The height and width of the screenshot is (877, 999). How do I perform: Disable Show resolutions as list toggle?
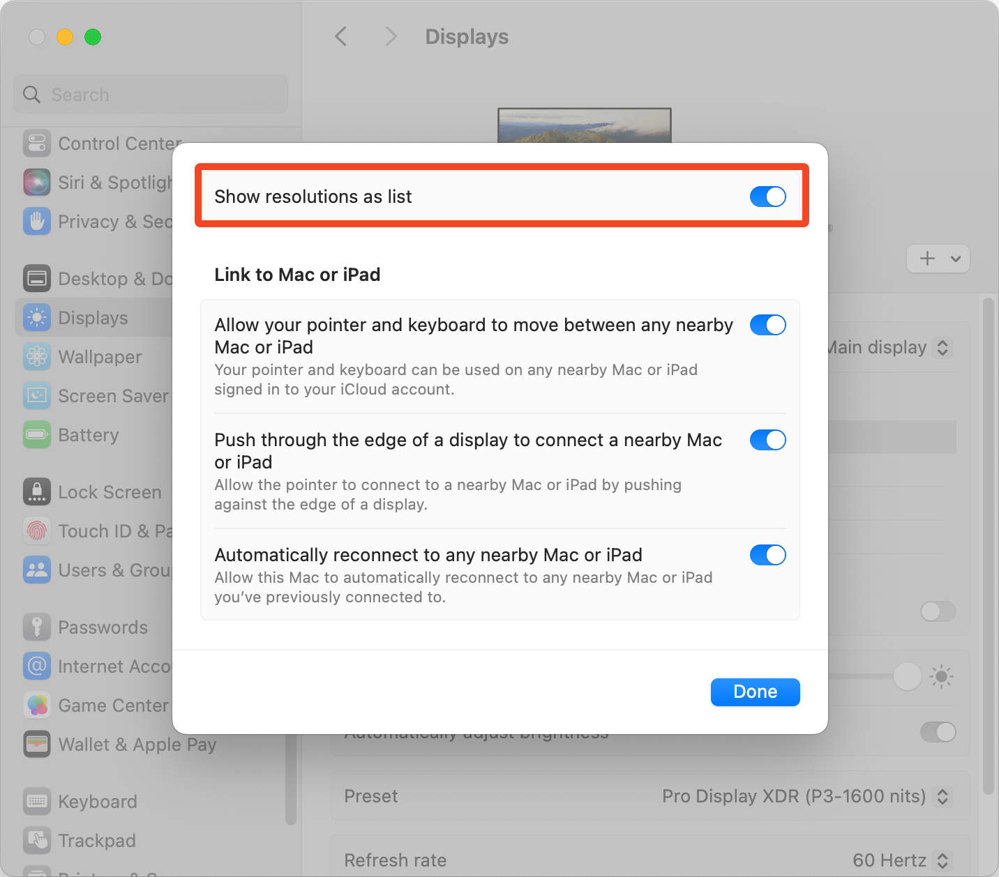(767, 197)
